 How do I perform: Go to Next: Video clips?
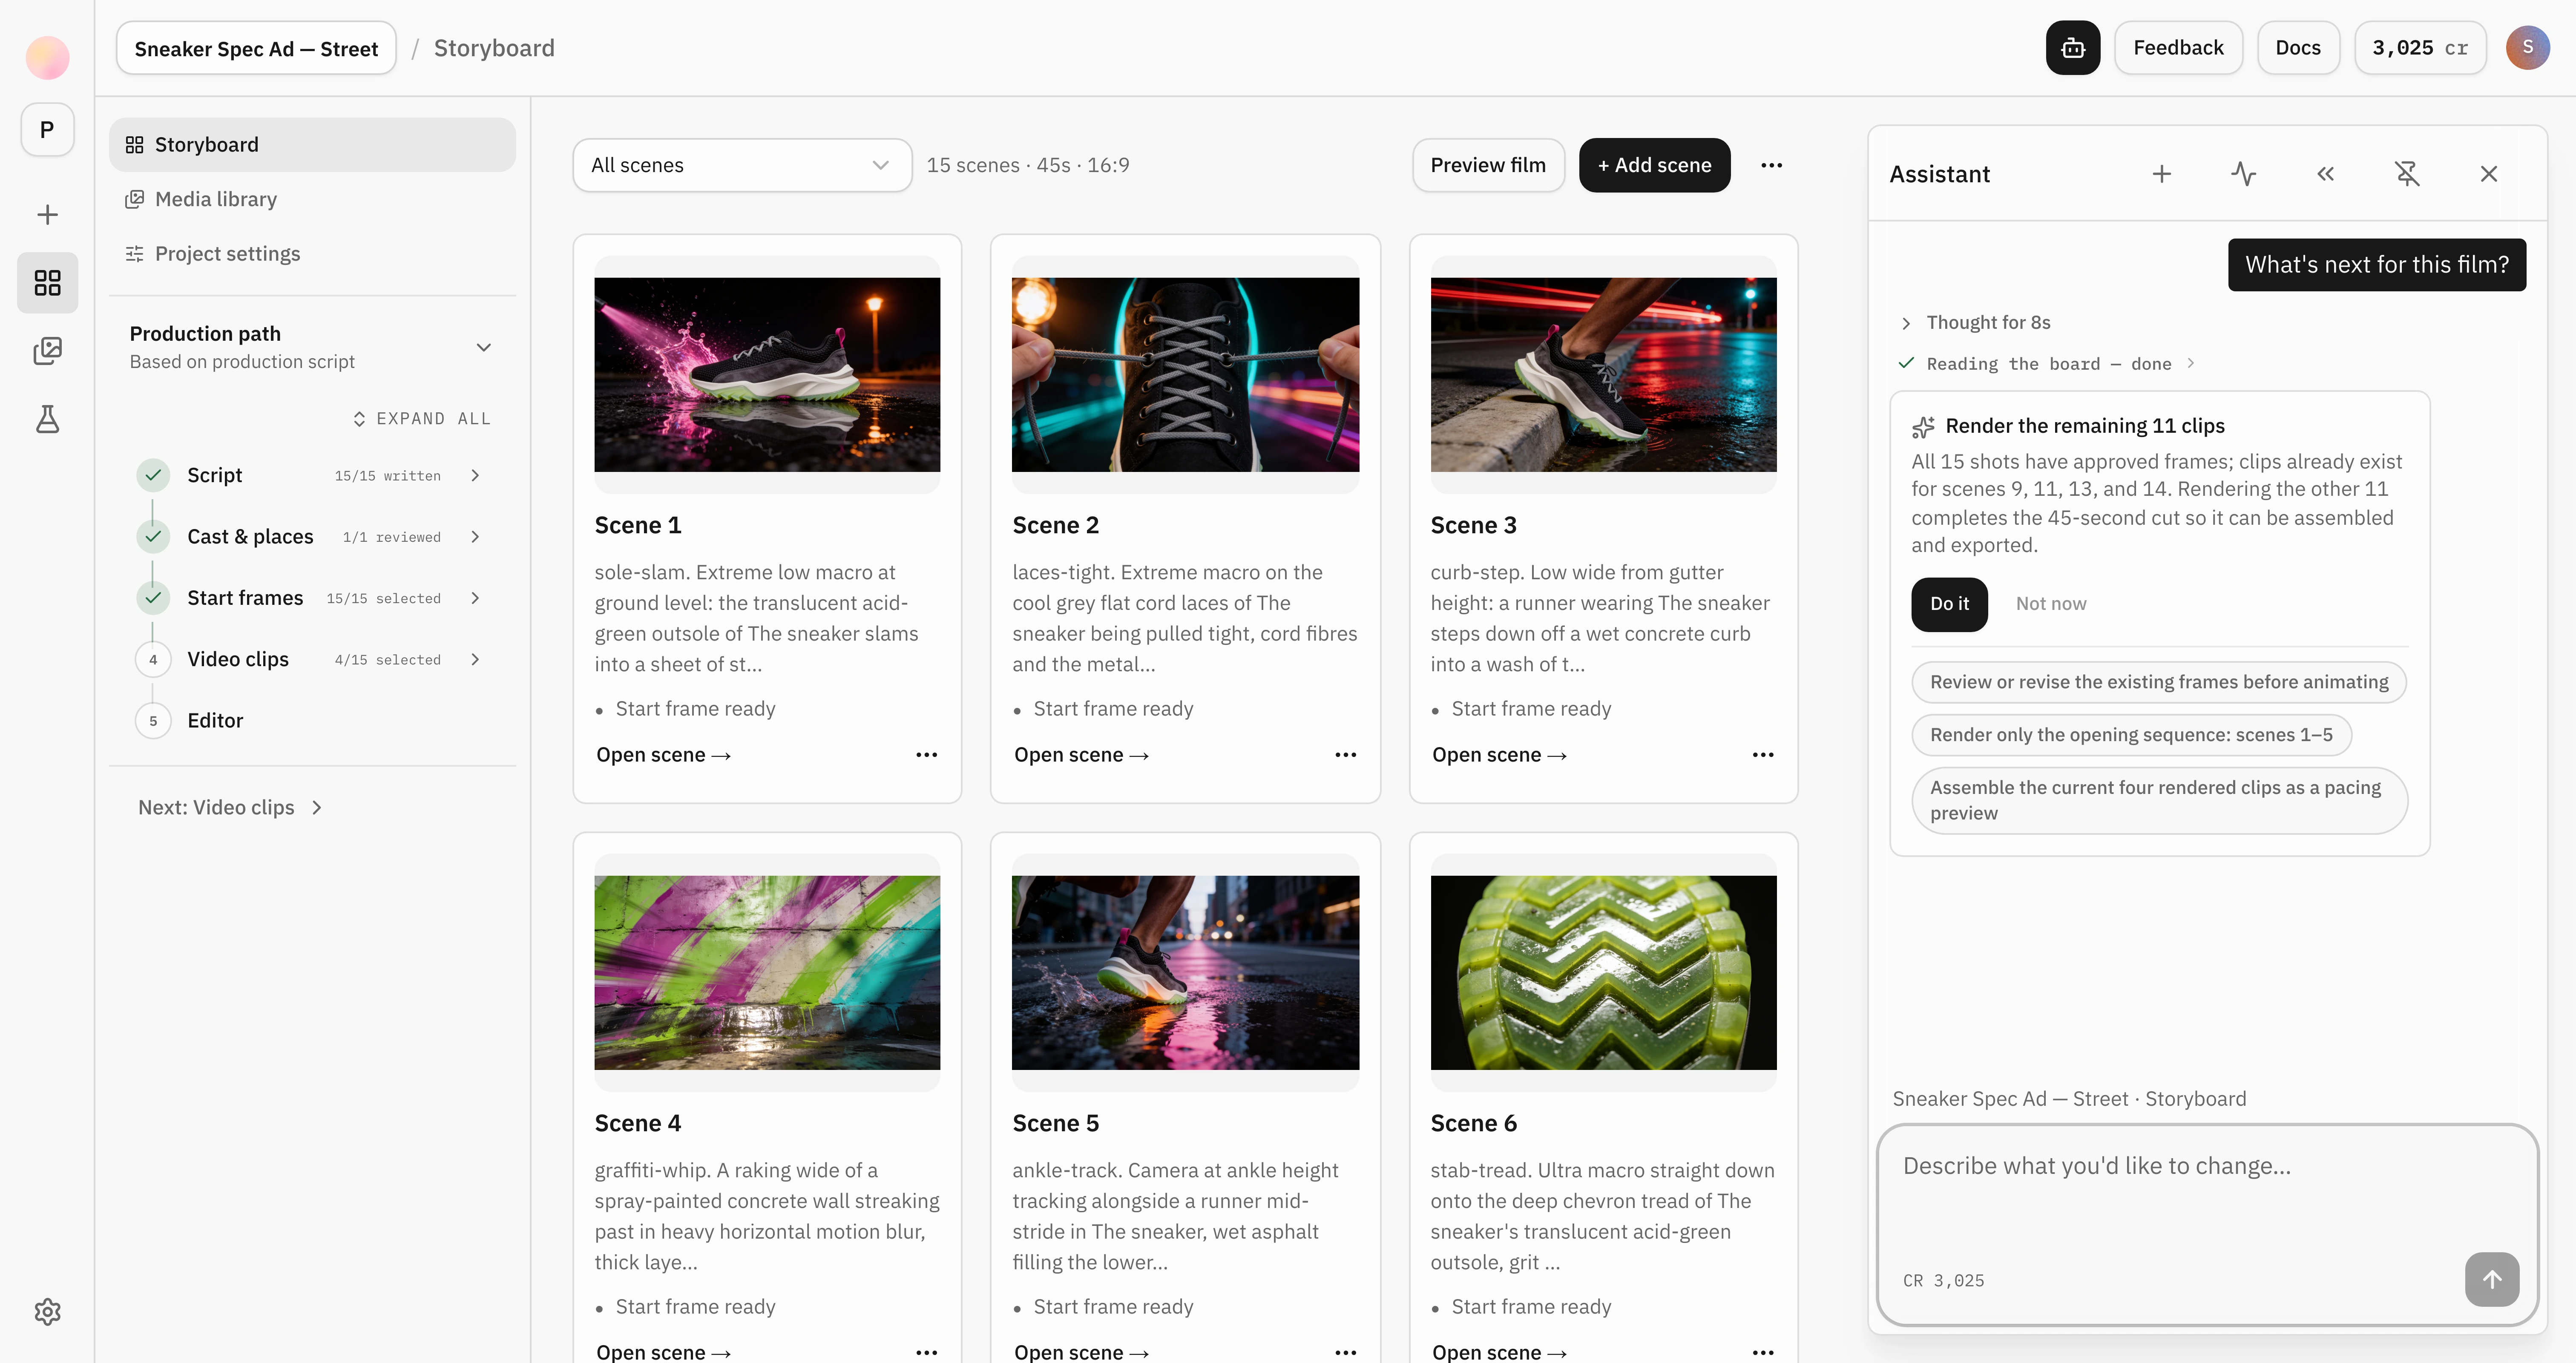click(x=230, y=808)
